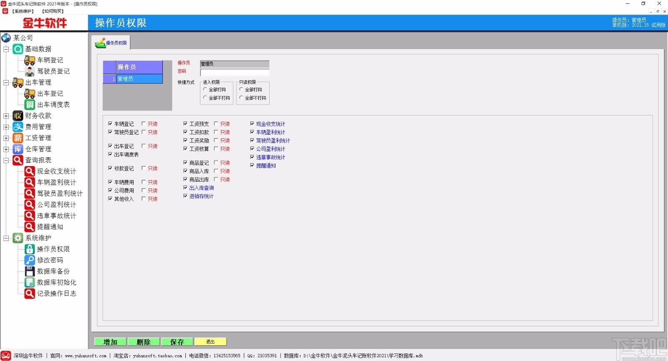Click the green 保存 button
Viewport: 668px width, 361px height.
click(177, 342)
